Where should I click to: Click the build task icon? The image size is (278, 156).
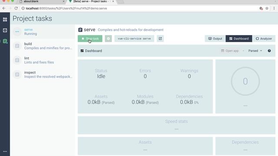point(17,46)
